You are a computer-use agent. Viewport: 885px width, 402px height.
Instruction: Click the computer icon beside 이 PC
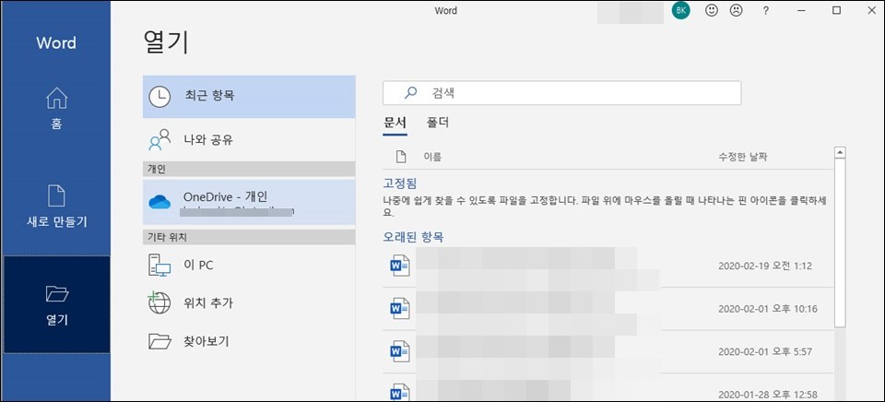point(159,265)
